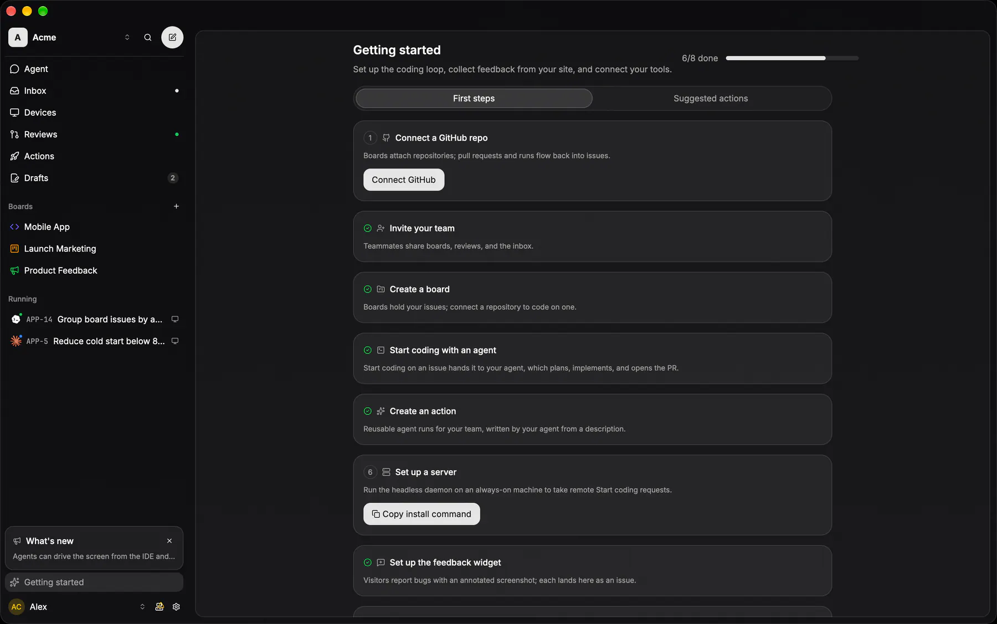Open settings gear icon
The height and width of the screenshot is (624, 997).
[x=176, y=607]
